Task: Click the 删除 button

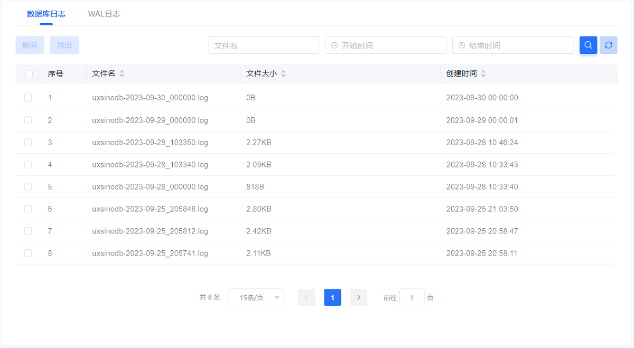Action: (30, 45)
